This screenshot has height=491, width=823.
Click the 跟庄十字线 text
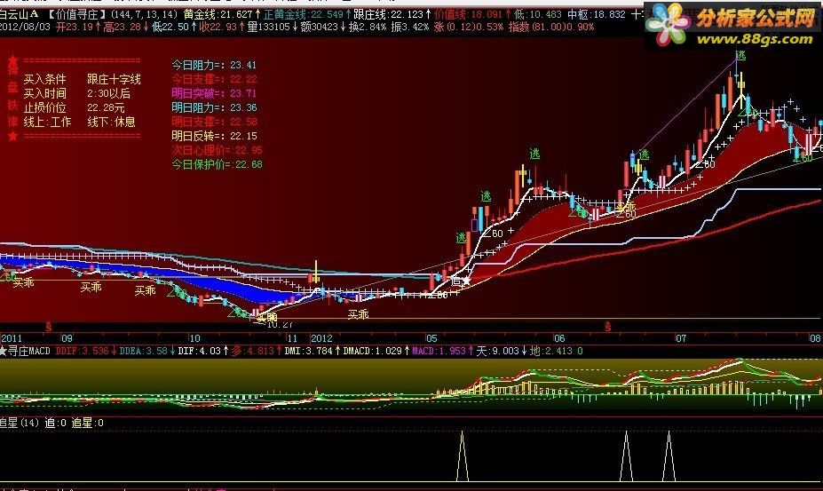114,79
